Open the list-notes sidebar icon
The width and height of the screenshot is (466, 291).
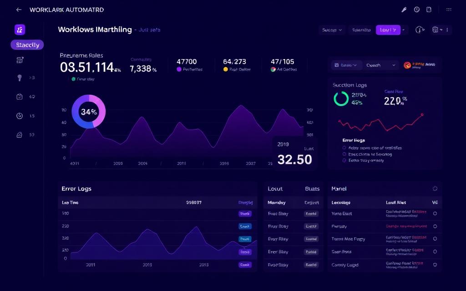click(20, 60)
